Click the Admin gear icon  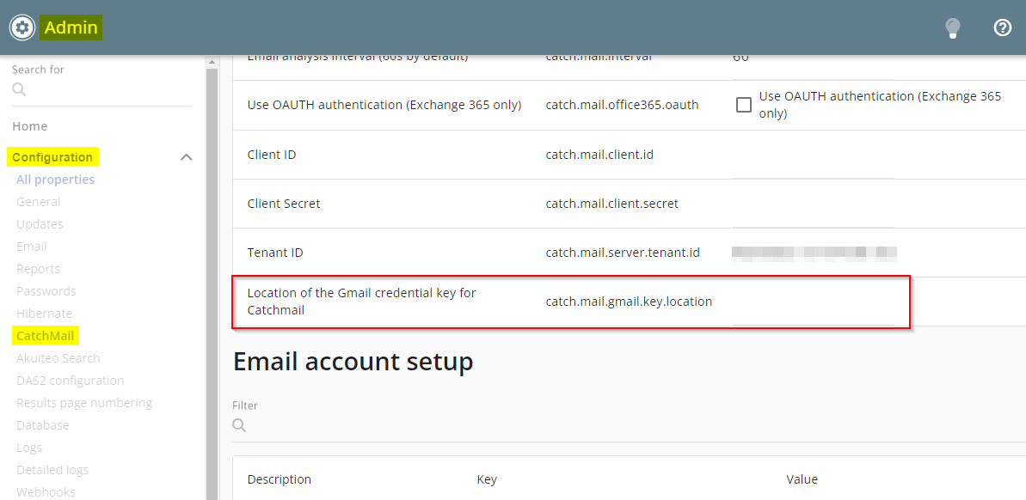point(22,27)
